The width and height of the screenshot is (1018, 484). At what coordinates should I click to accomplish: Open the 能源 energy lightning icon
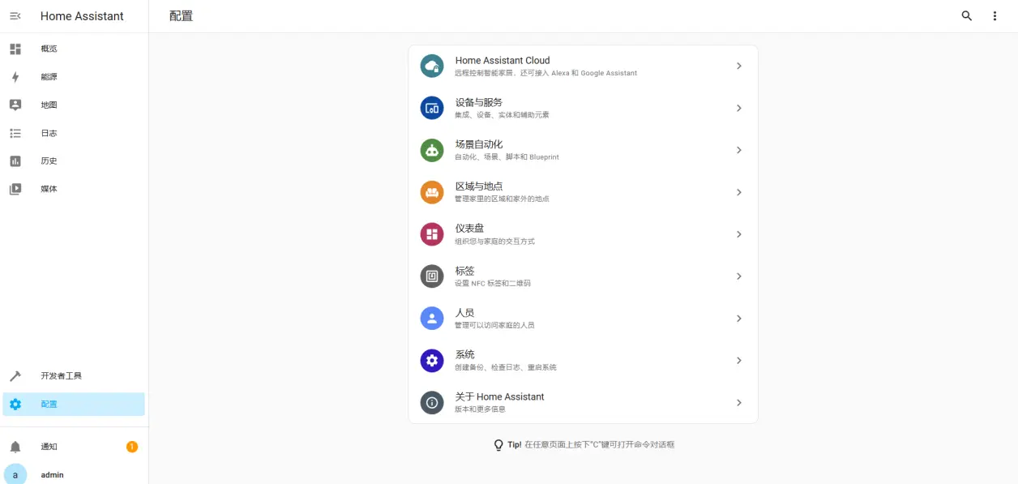coord(15,77)
